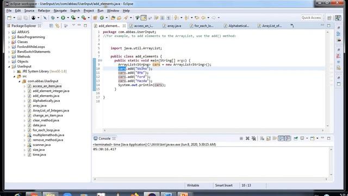Open the Open Console dropdown arrow

318,138
